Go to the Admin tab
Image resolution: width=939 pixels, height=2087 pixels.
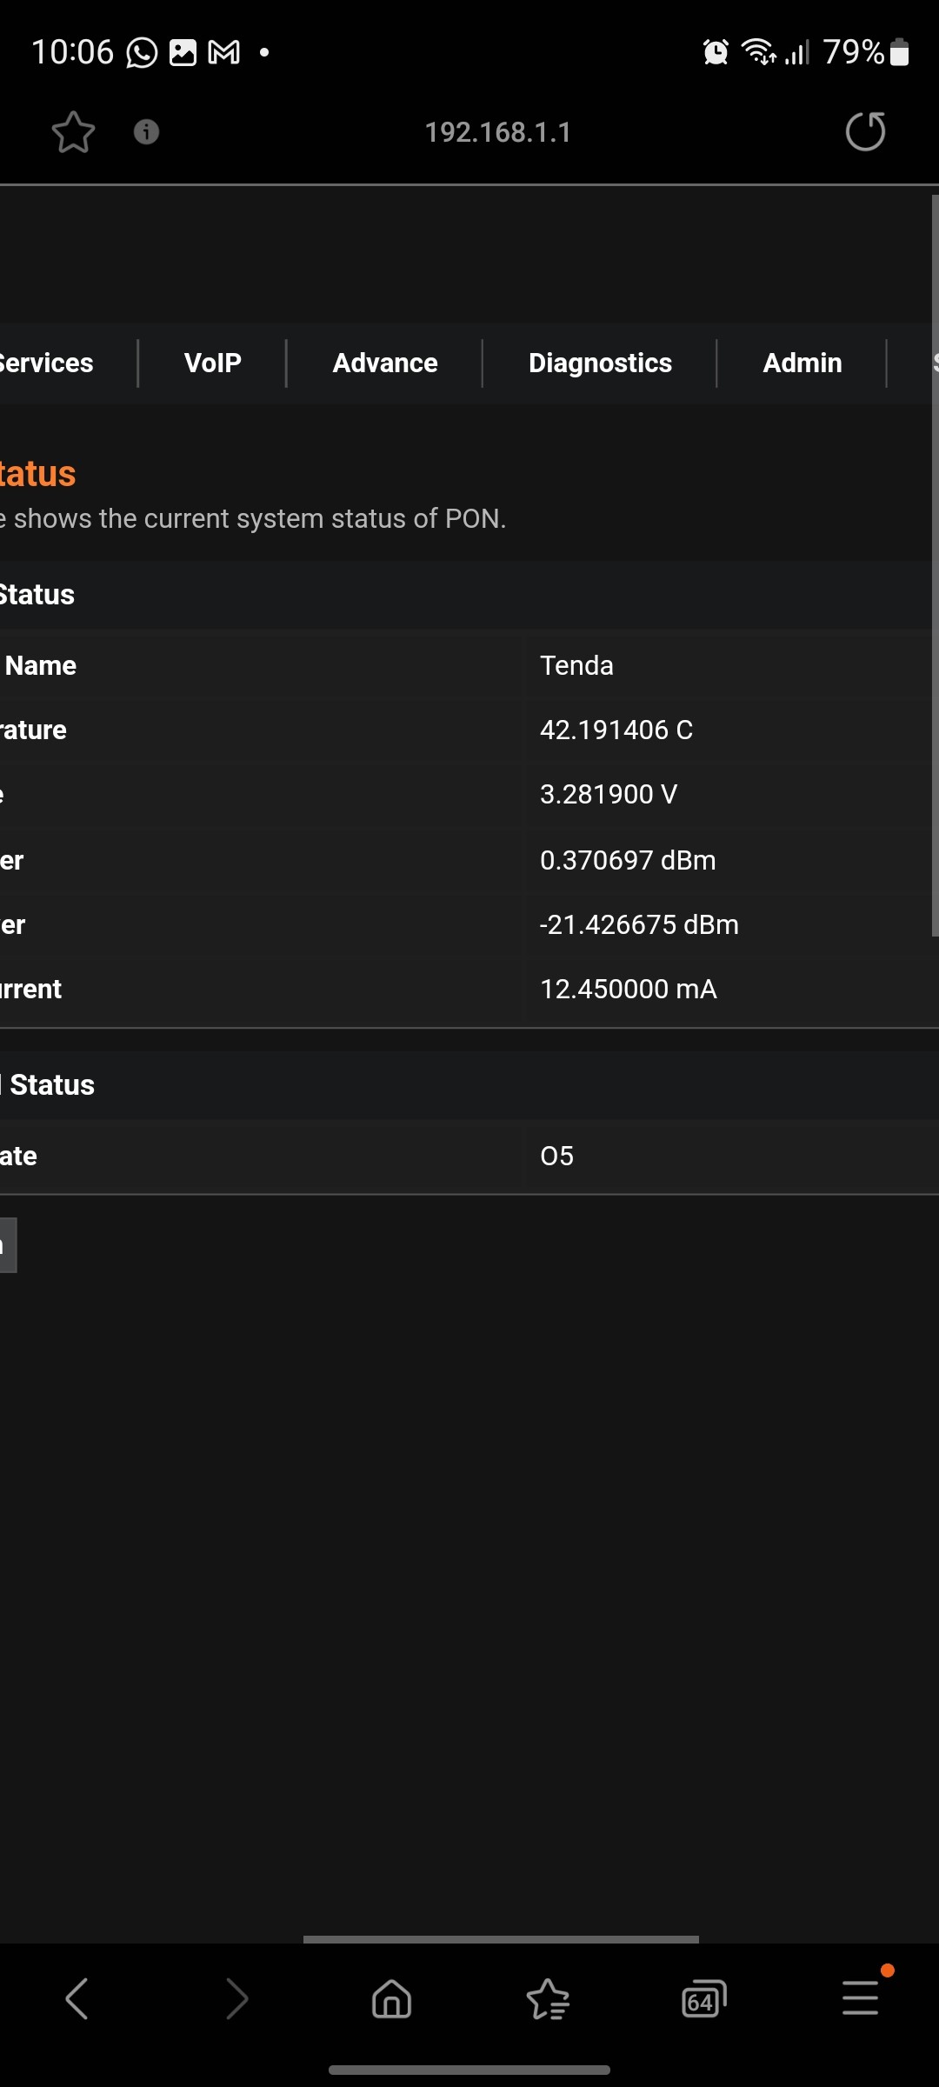click(802, 363)
